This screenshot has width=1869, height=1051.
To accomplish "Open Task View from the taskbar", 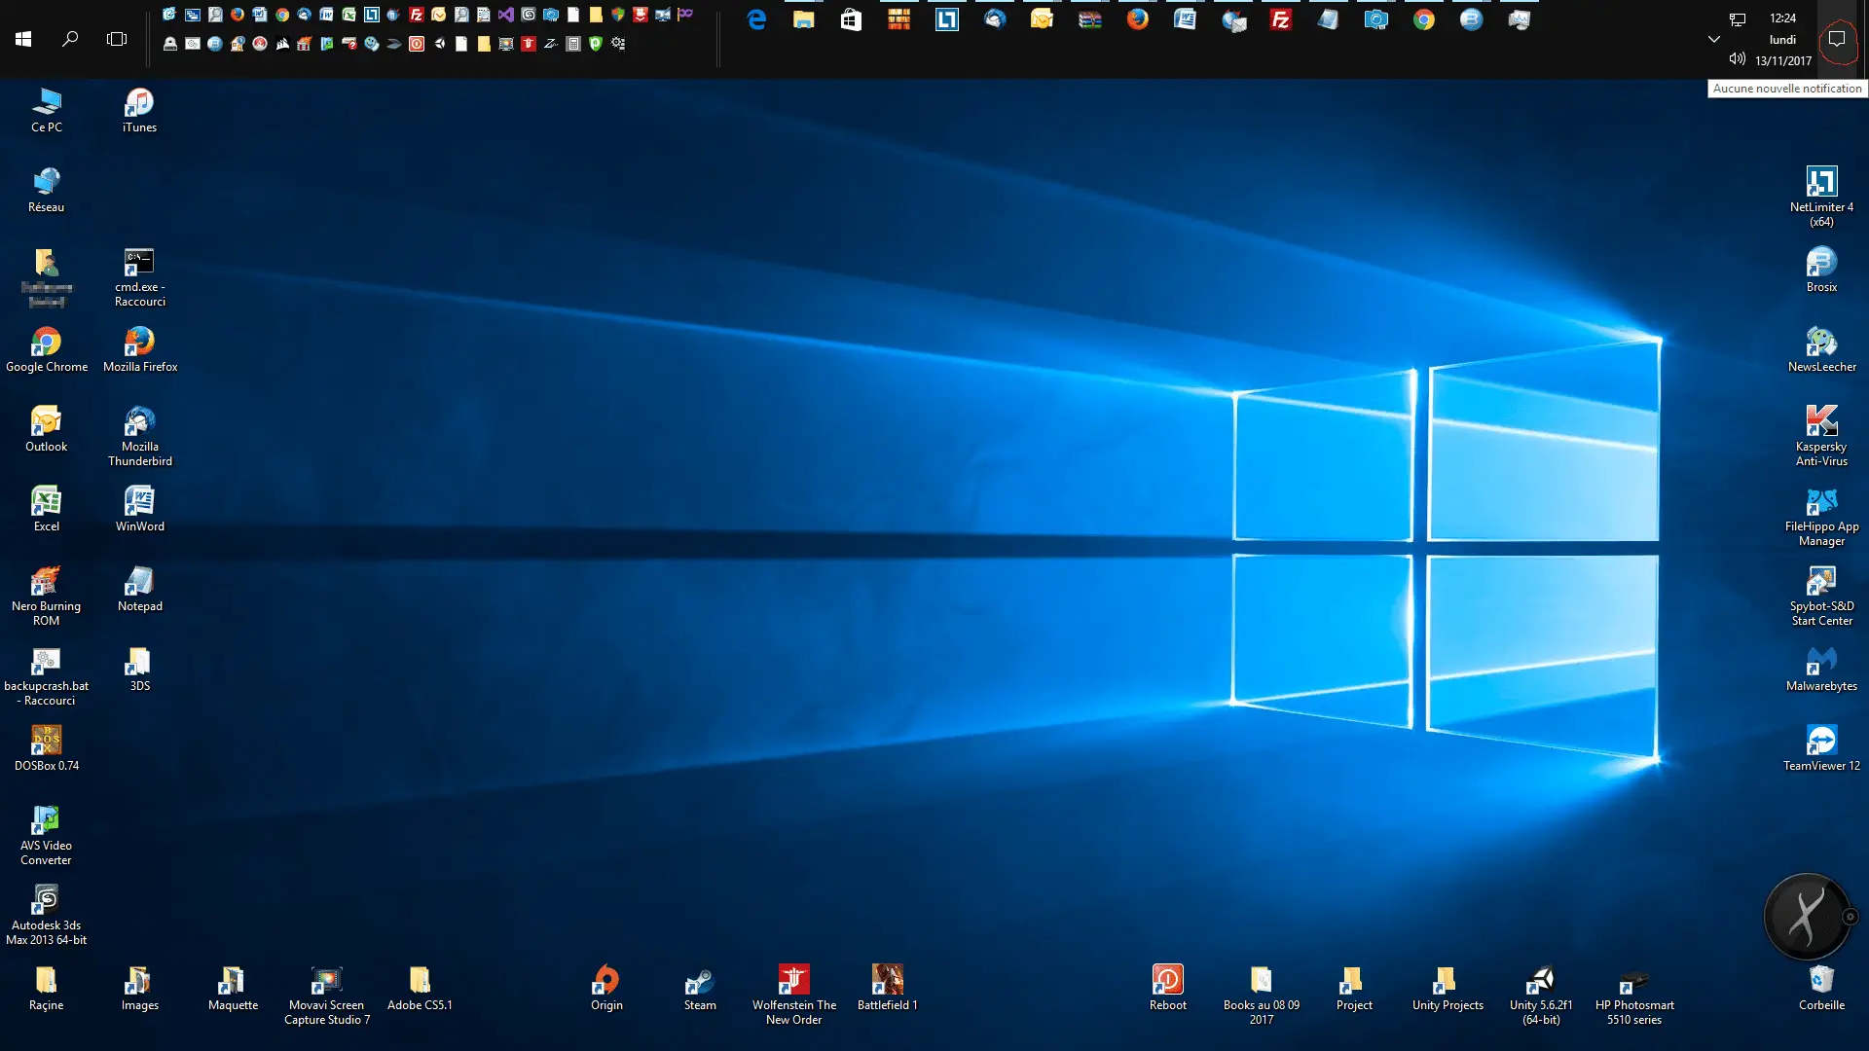I will pos(117,39).
